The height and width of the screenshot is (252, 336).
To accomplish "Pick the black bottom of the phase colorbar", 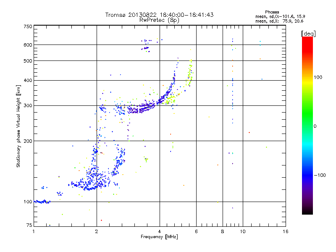I will point(307,211).
